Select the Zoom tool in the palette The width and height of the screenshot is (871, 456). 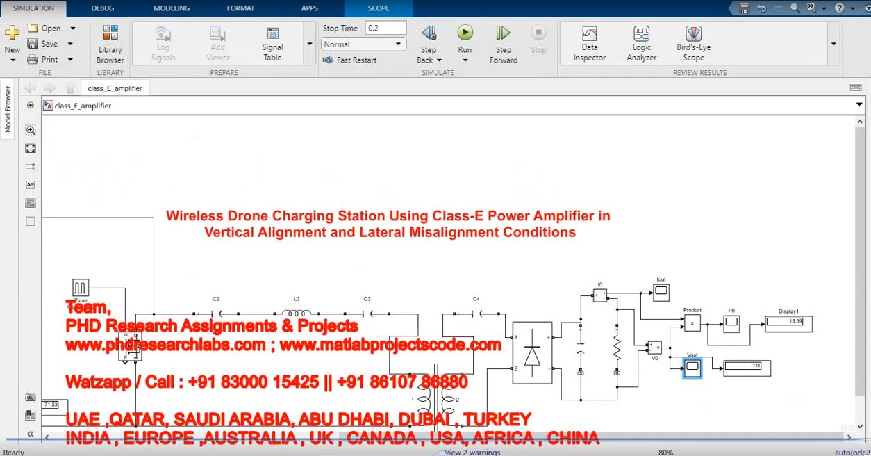pos(30,130)
